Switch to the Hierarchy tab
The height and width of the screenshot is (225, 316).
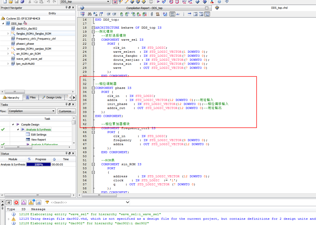pos(11,97)
